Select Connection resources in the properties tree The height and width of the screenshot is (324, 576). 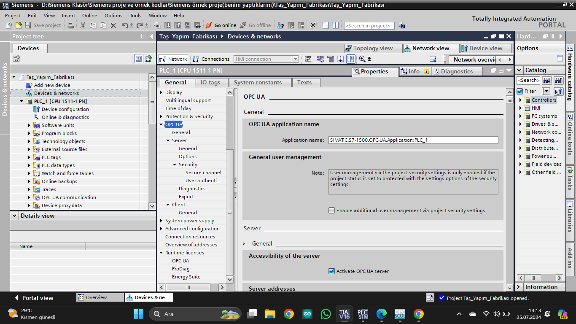[190, 237]
